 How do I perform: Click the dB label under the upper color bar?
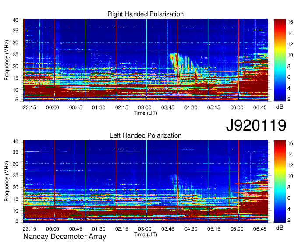280,107
